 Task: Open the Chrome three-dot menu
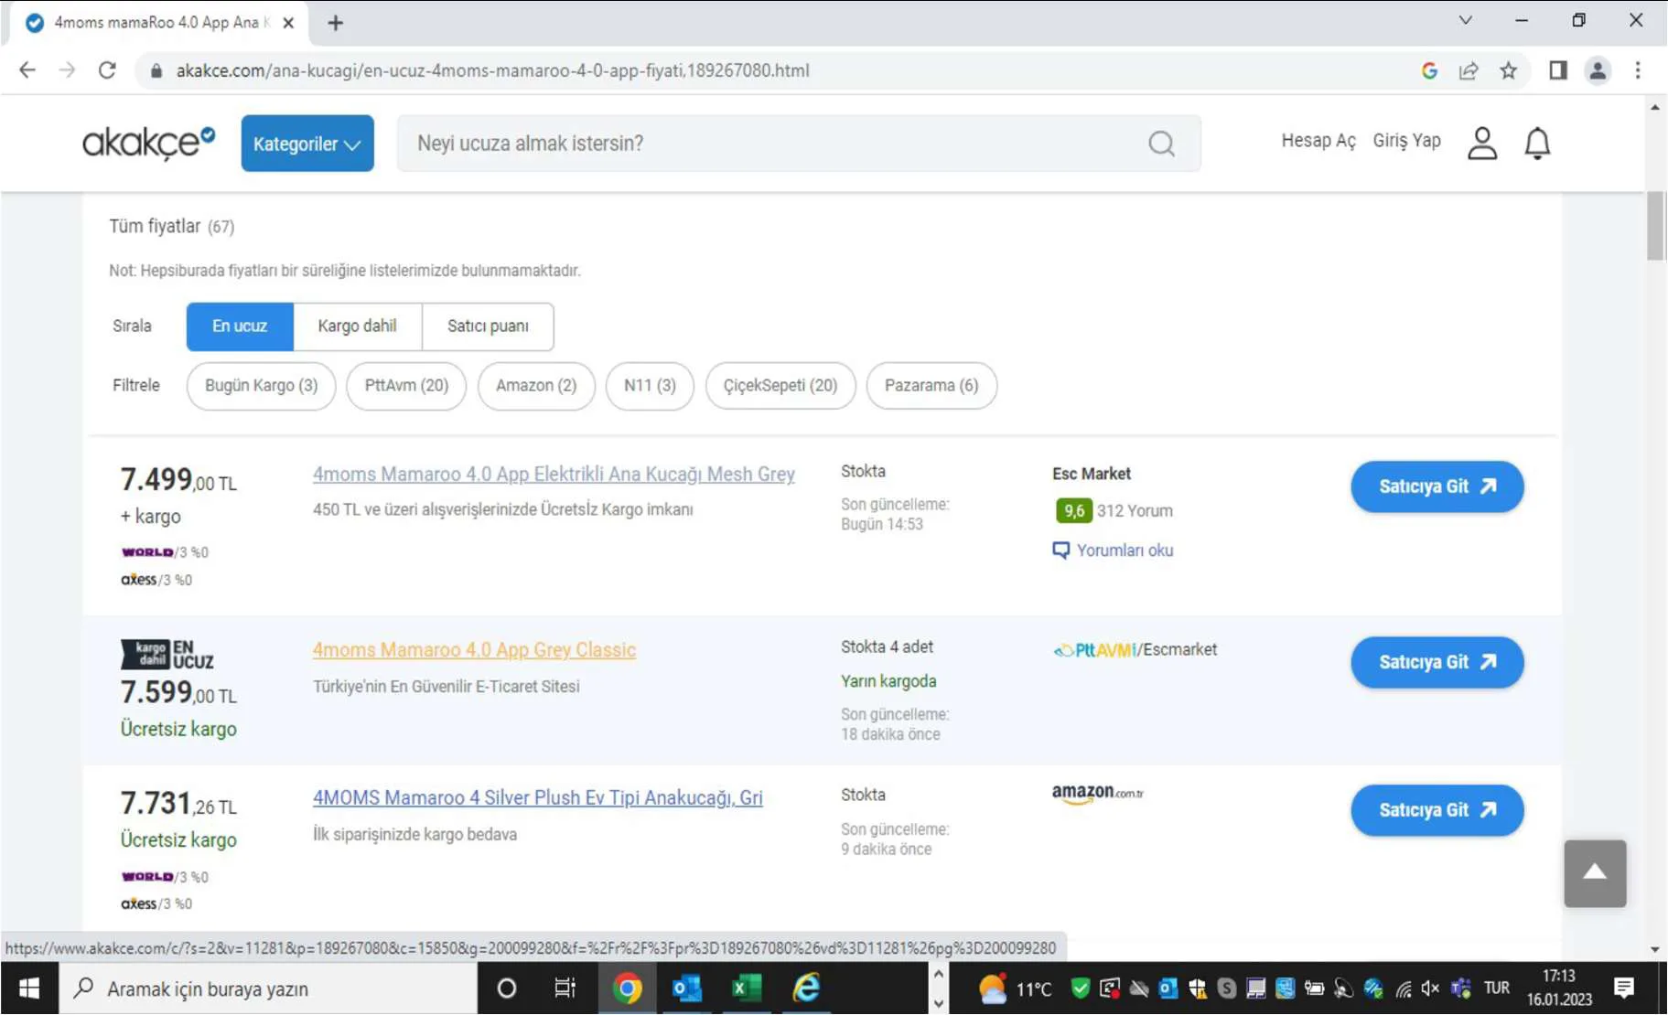[x=1638, y=70]
